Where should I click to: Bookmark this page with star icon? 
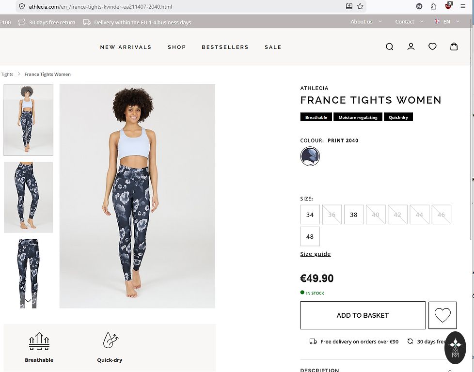(360, 7)
